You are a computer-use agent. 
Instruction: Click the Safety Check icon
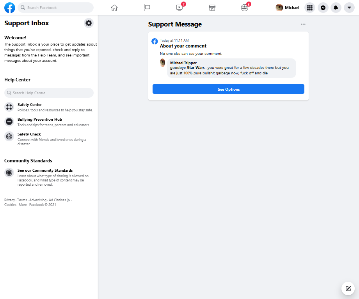[x=9, y=136]
